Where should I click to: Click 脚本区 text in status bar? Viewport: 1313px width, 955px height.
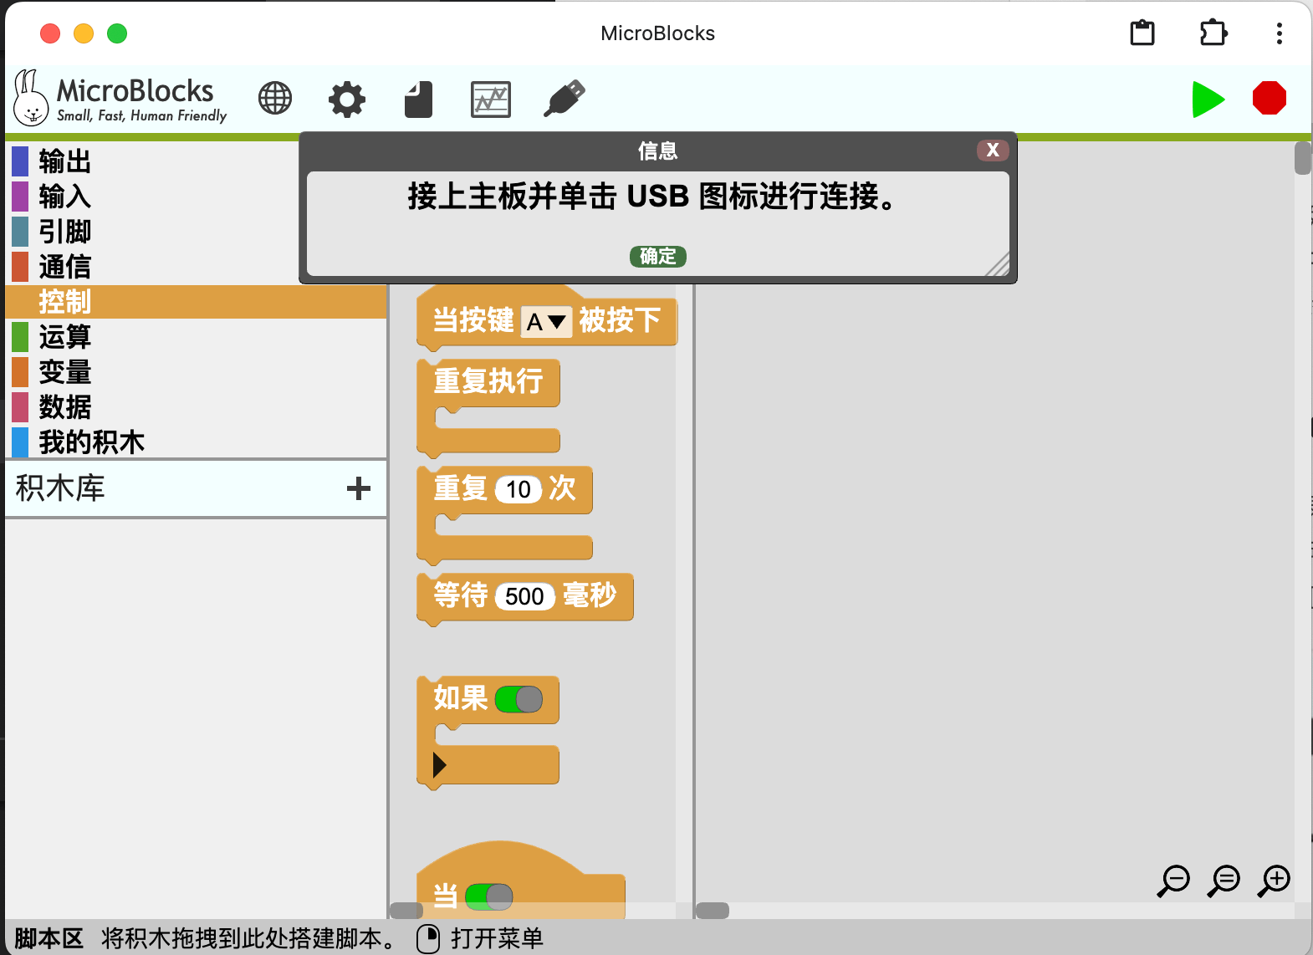click(x=49, y=938)
